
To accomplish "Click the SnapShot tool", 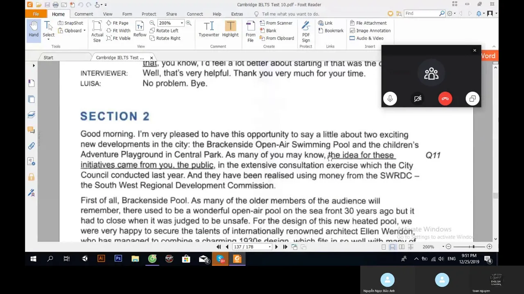I will (70, 23).
